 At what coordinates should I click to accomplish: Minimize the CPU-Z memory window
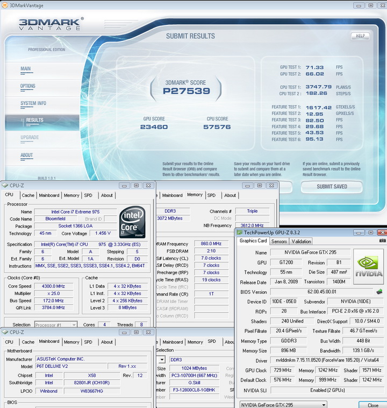[247, 185]
